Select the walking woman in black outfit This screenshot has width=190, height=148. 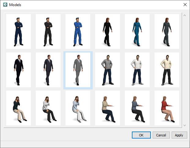tap(107, 31)
